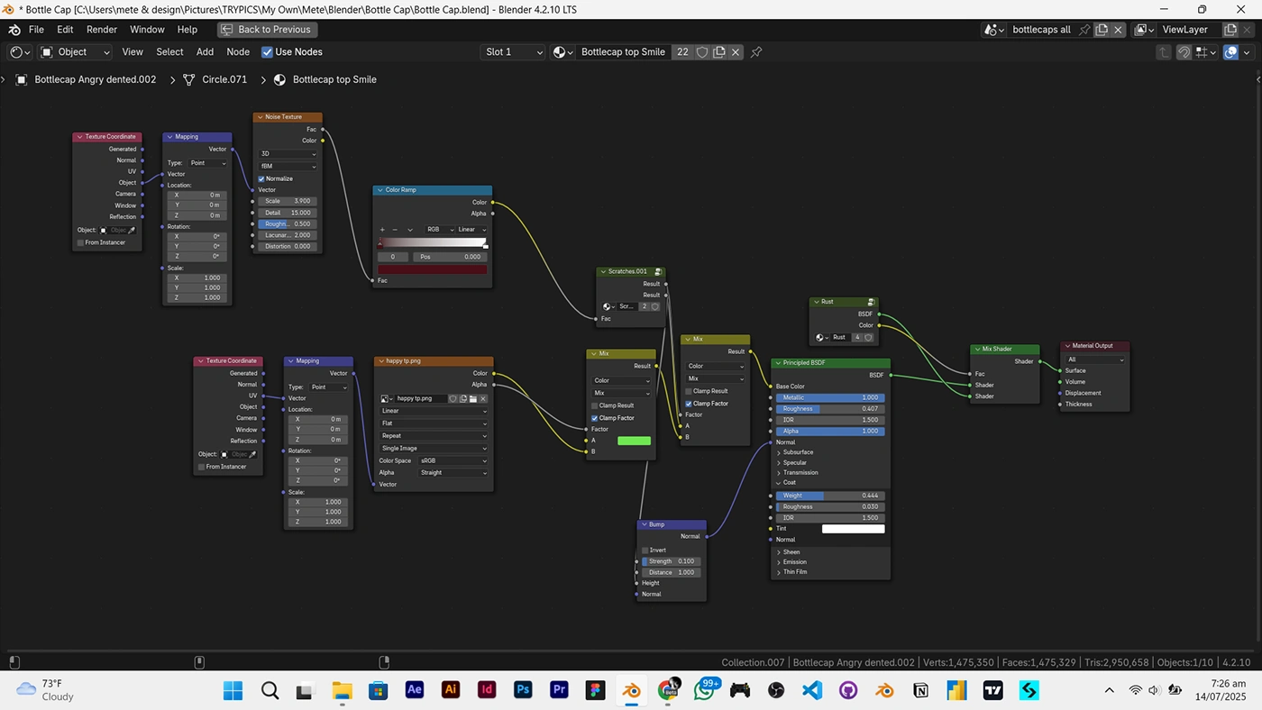This screenshot has height=710, width=1262.
Task: Open the Linear interpolation dropdown in Color Ramp
Action: coord(471,230)
